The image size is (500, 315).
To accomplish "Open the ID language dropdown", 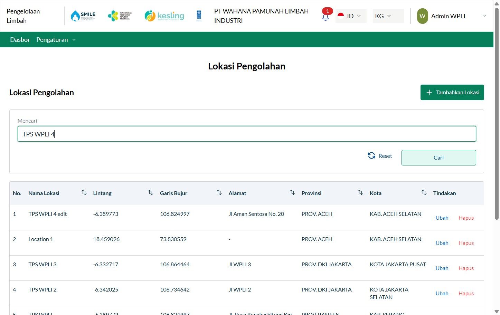I will click(351, 16).
